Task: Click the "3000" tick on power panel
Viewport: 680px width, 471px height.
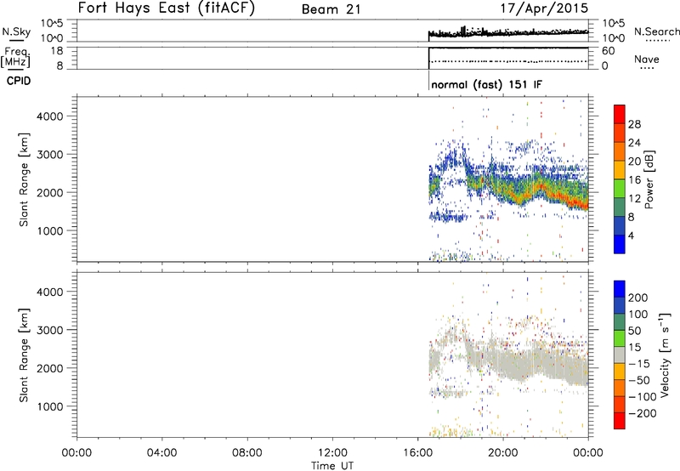Action: pyautogui.click(x=50, y=155)
